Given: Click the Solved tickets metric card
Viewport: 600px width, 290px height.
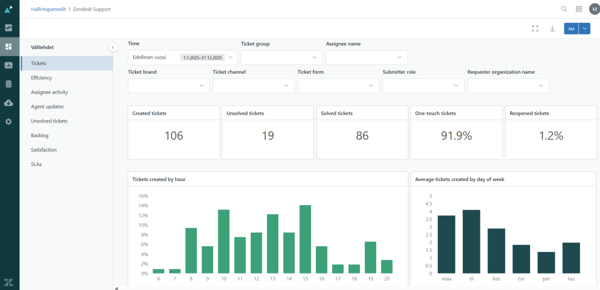Looking at the screenshot, I should click(x=362, y=132).
